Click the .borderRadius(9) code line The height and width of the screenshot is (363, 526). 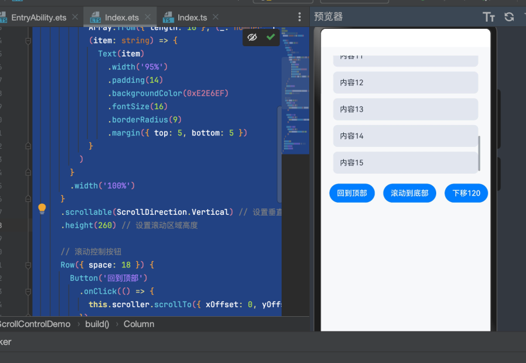click(x=144, y=120)
